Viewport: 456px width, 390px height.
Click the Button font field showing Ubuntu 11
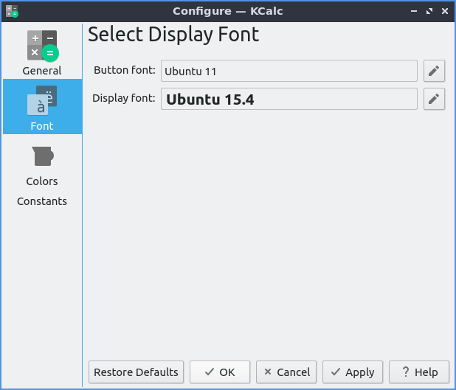(289, 71)
